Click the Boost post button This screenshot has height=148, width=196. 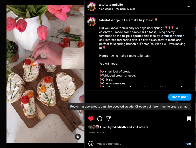[x=180, y=97]
